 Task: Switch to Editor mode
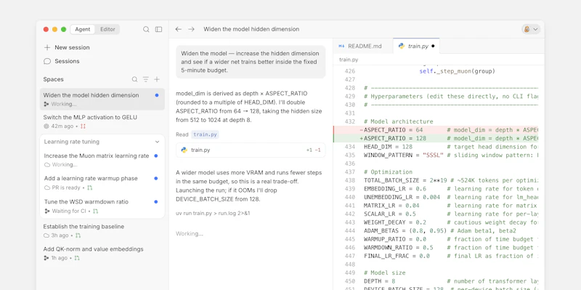(107, 29)
